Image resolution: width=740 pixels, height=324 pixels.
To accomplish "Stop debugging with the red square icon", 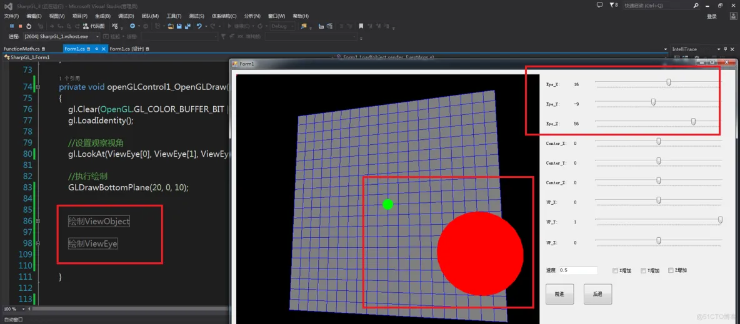I will pyautogui.click(x=20, y=26).
